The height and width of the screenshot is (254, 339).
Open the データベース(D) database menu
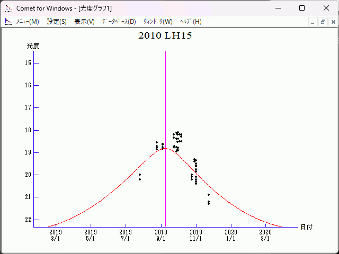point(119,22)
